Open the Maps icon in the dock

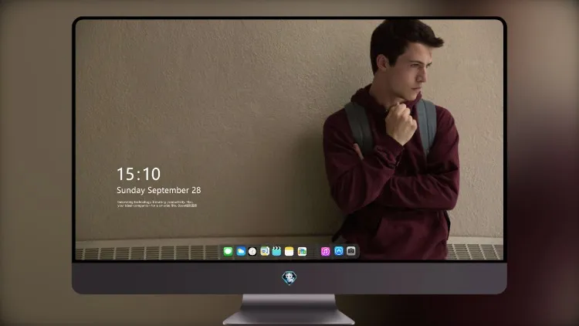[265, 251]
